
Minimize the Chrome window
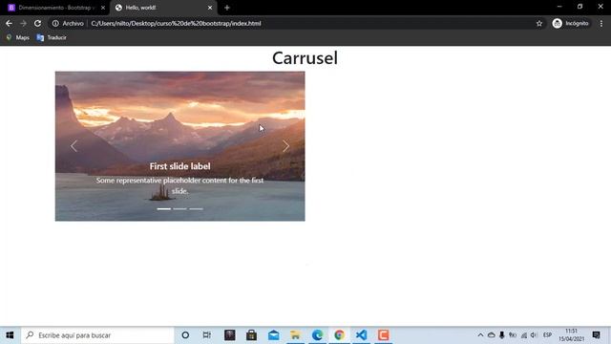point(559,7)
